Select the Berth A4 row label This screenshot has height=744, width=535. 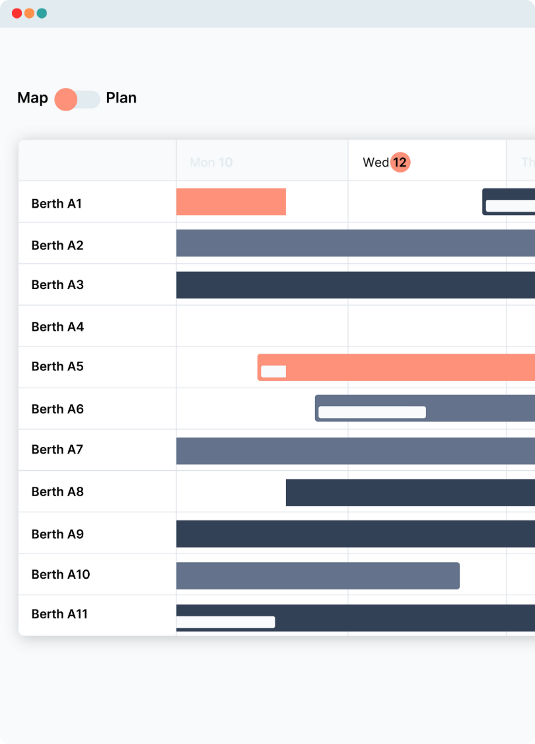pyautogui.click(x=57, y=327)
